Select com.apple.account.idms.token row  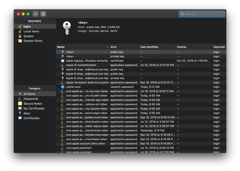[141, 144]
